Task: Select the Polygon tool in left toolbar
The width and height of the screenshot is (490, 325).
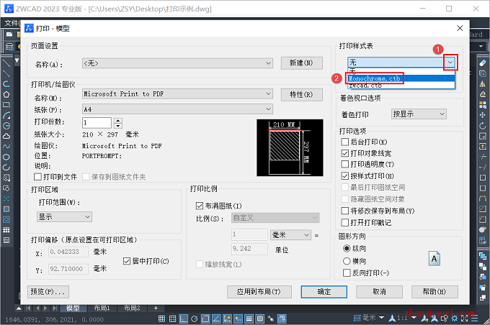Action: coord(6,94)
